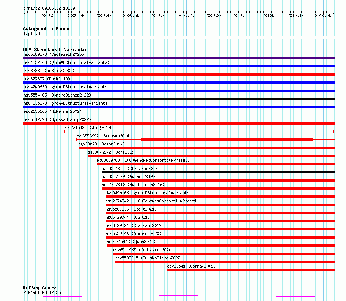
Task: Click the red nsv5533215 variant bar
Action: point(225,262)
